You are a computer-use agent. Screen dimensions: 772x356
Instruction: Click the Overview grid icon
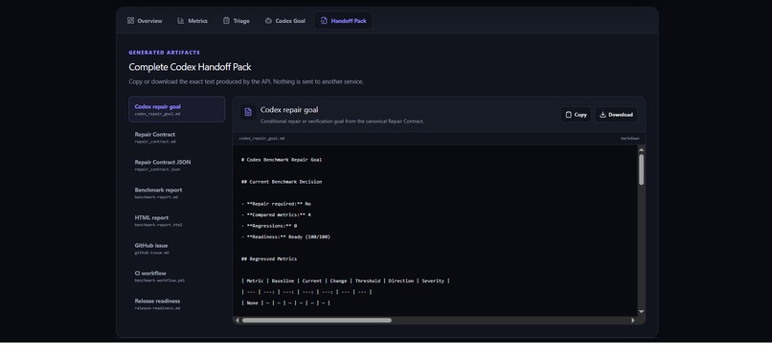[x=130, y=21]
